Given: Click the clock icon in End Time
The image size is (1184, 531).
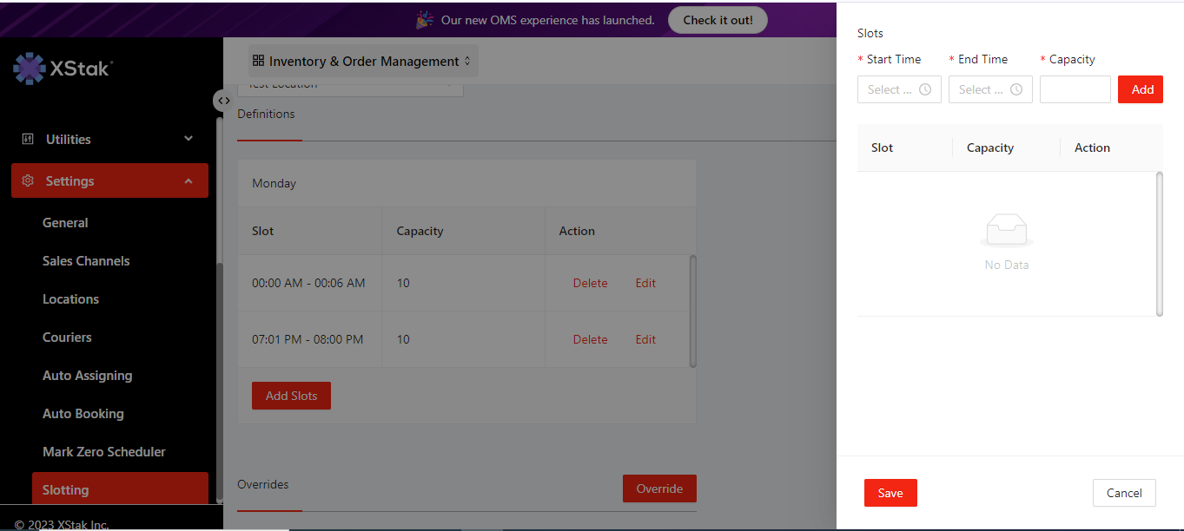Looking at the screenshot, I should [x=1016, y=89].
